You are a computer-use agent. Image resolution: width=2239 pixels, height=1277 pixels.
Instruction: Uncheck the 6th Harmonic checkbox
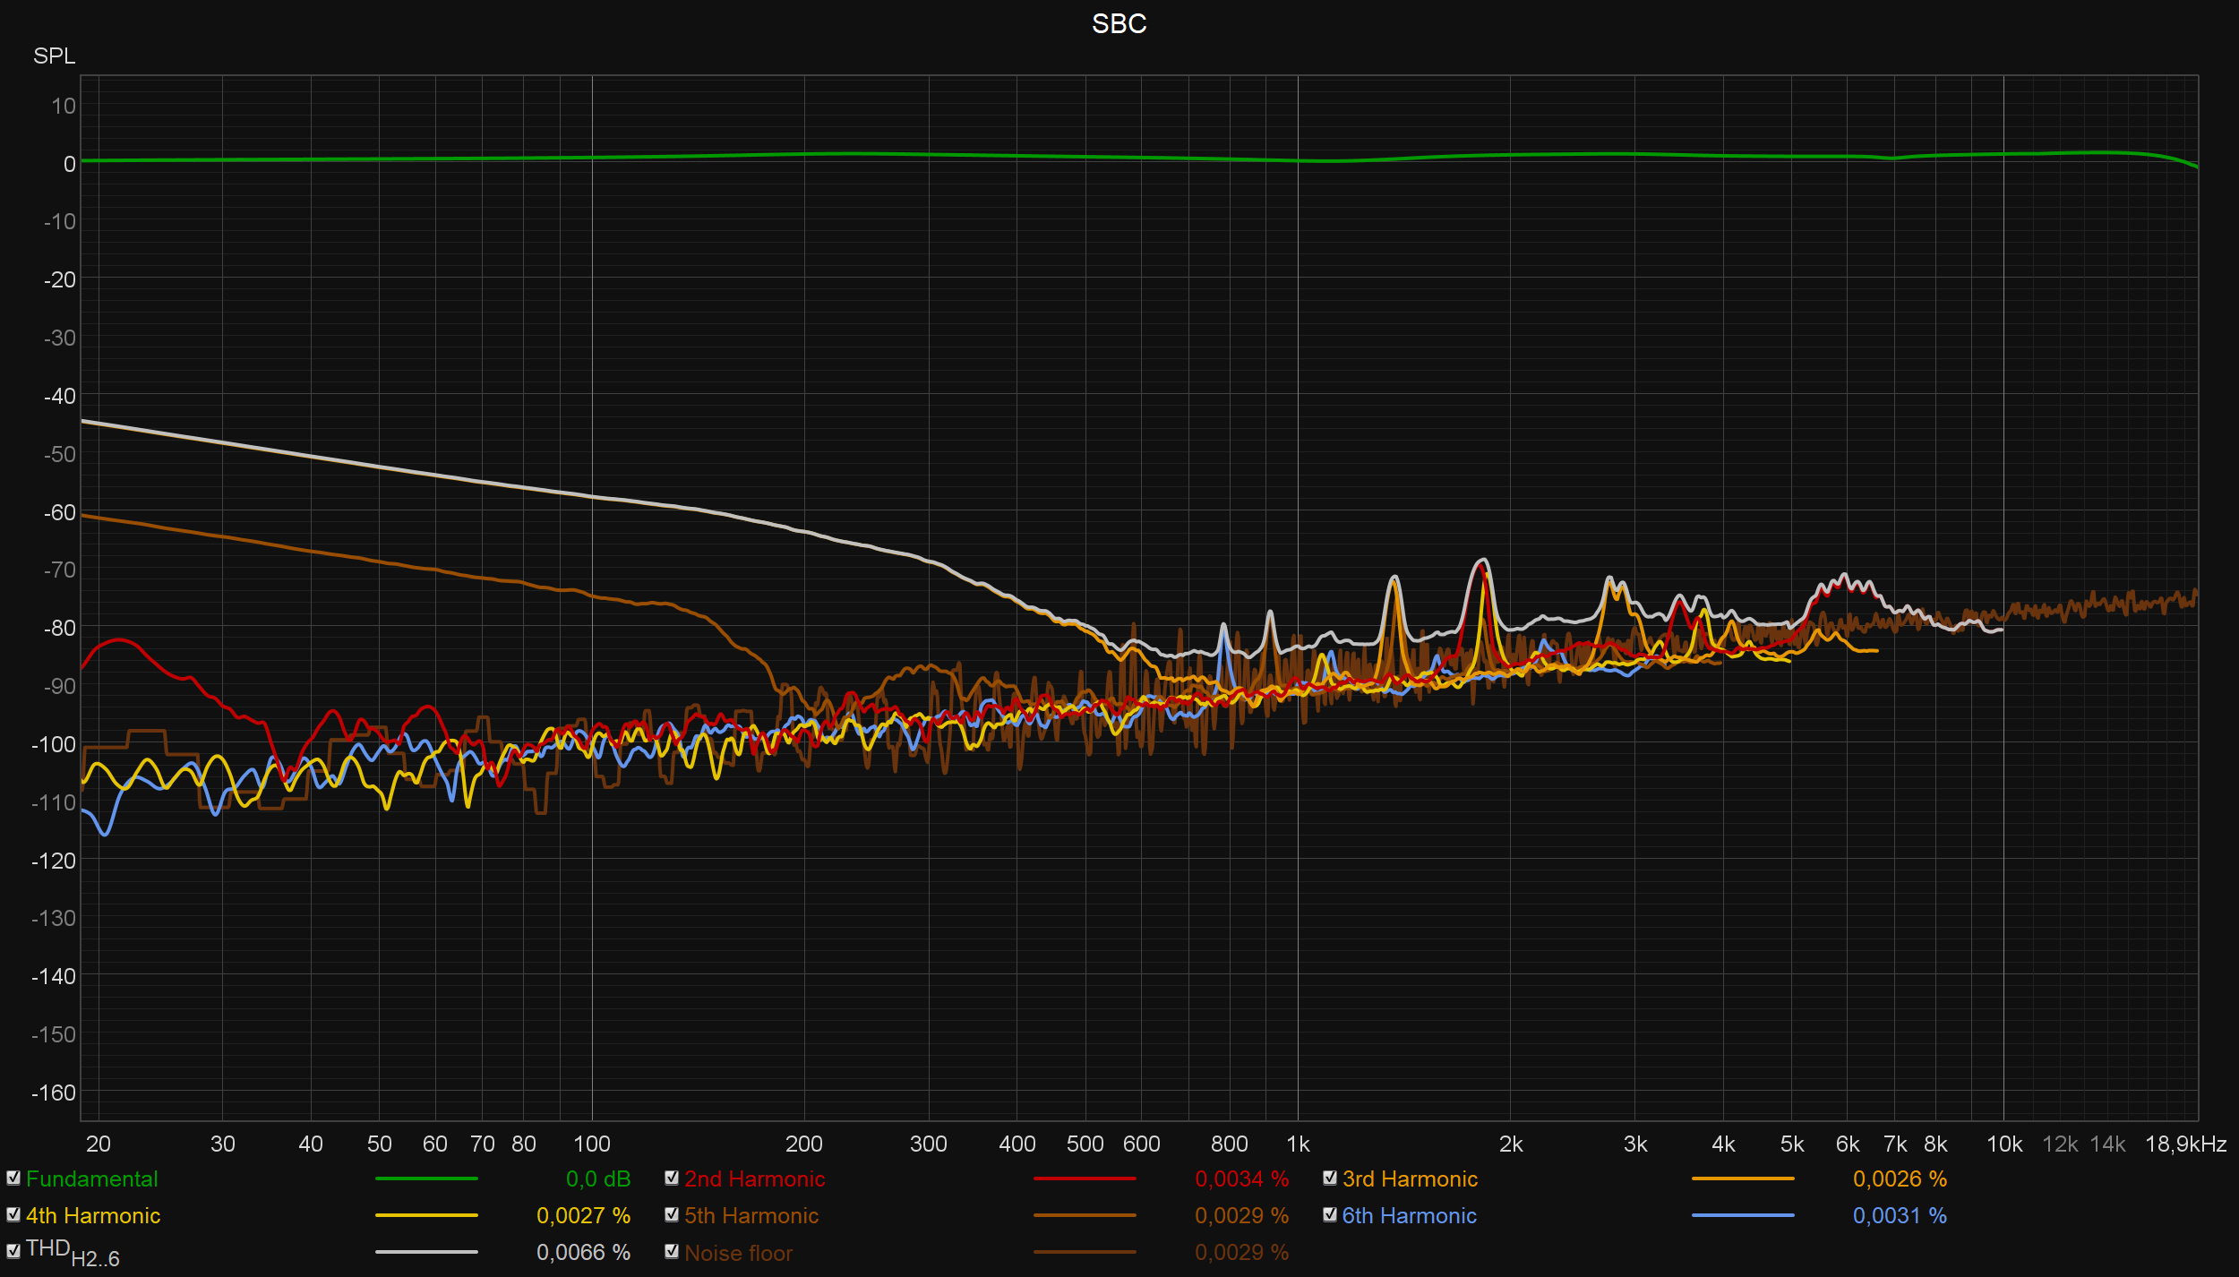(1330, 1215)
